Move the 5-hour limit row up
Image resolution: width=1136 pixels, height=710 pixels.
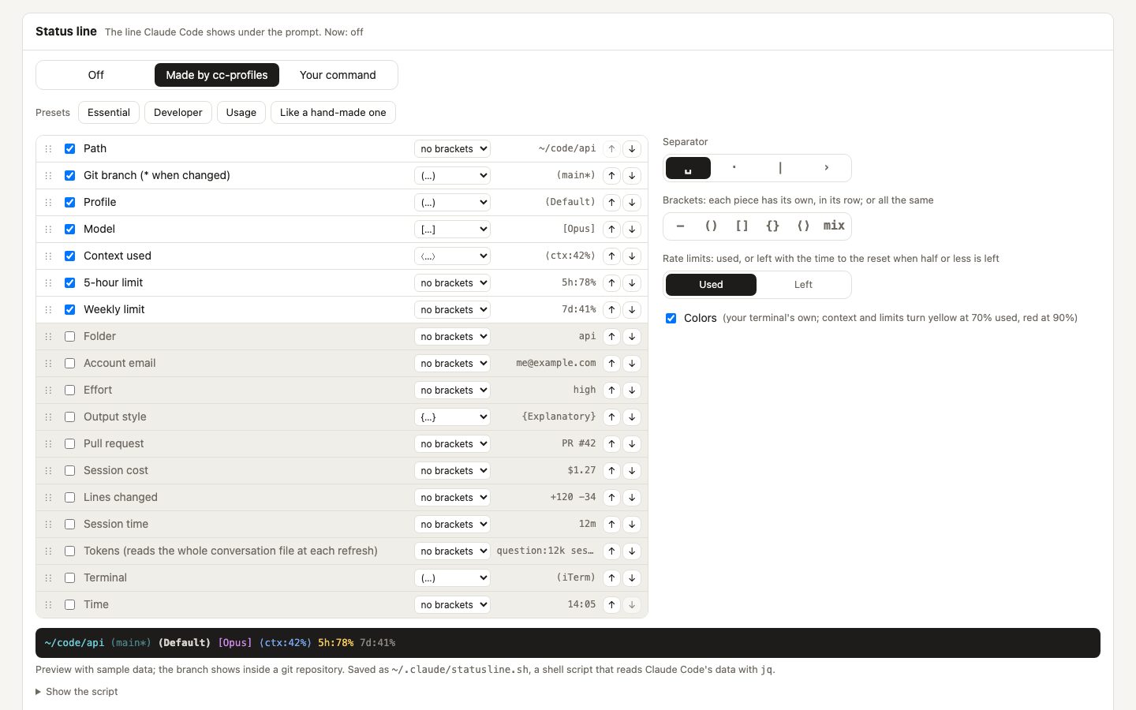611,282
